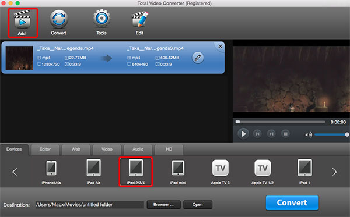Image resolution: width=350 pixels, height=217 pixels.
Task: Click the pencil edit icon on file row
Action: pyautogui.click(x=198, y=58)
